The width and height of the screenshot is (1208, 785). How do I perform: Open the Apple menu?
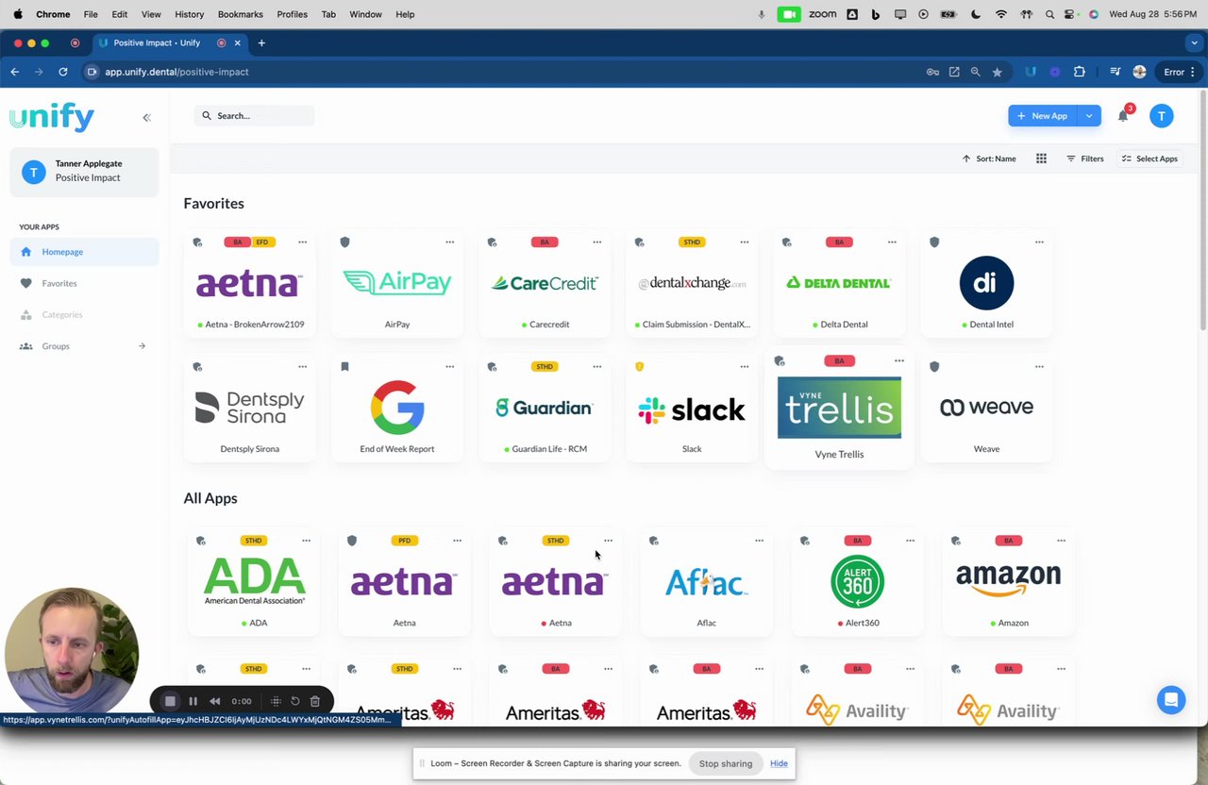[18, 14]
